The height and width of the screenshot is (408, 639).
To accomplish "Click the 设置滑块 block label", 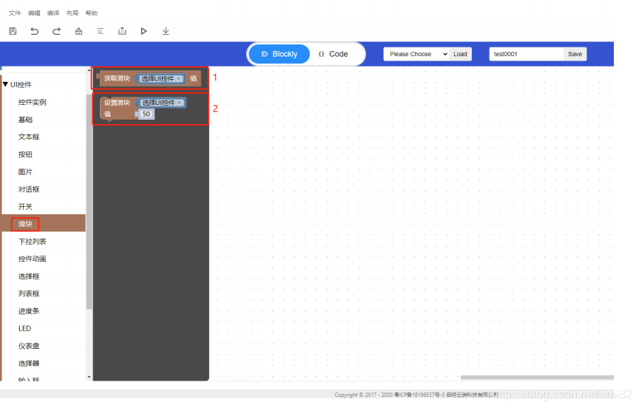I will tap(117, 103).
